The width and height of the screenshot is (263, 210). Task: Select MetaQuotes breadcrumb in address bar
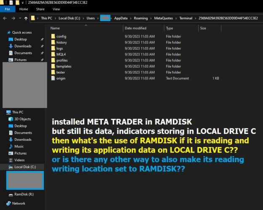pyautogui.click(x=164, y=18)
